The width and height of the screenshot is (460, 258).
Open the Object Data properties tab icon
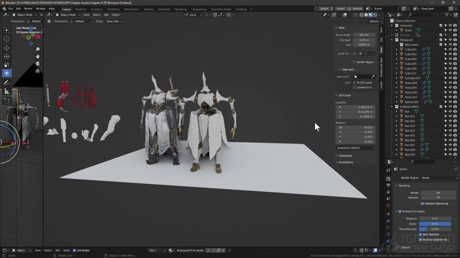(388, 247)
